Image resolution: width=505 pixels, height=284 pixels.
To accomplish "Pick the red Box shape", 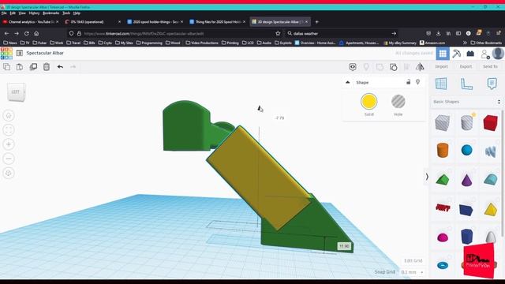I will [491, 123].
